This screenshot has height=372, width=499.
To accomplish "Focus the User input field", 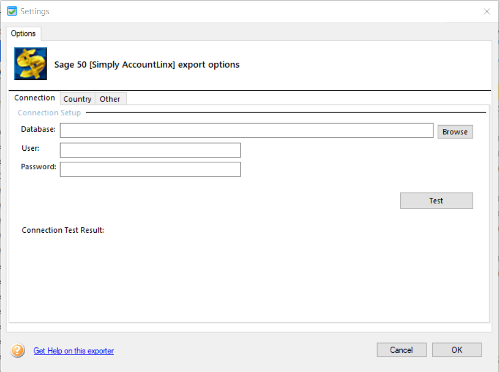I will [150, 150].
